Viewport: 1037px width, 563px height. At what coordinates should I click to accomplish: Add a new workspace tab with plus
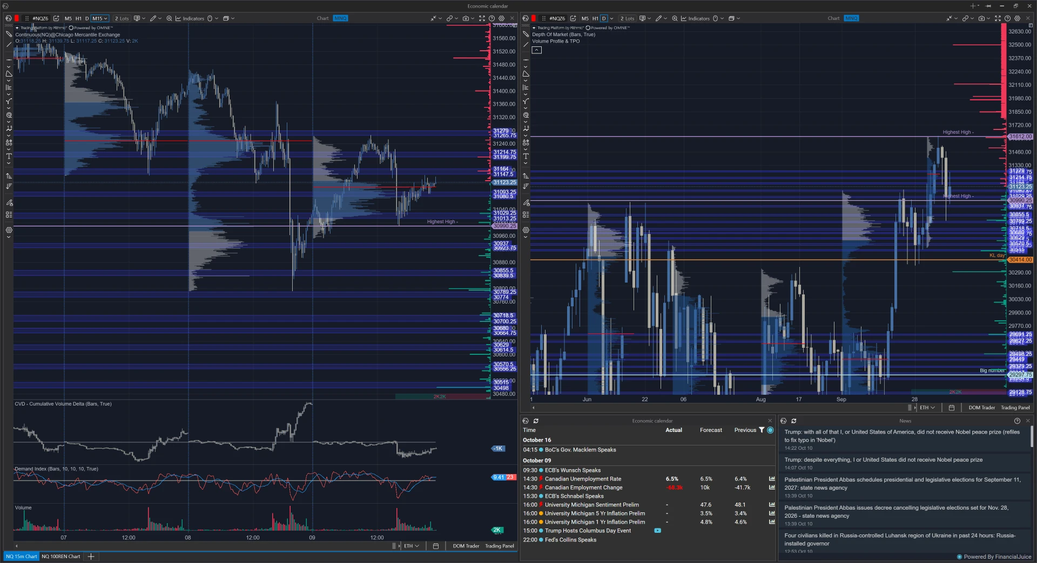tap(91, 557)
